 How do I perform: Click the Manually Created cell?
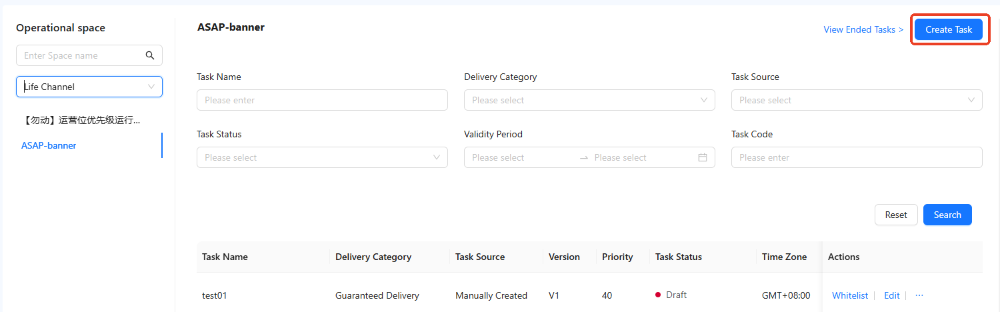pyautogui.click(x=491, y=295)
